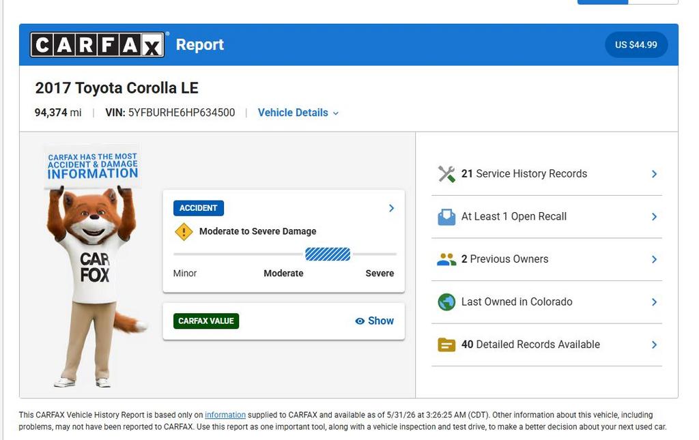This screenshot has height=440, width=699.
Task: Click the fox's 'Accident & Damage Information' sign
Action: point(93,166)
